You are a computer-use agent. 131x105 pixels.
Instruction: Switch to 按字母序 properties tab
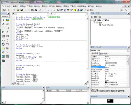(95, 54)
